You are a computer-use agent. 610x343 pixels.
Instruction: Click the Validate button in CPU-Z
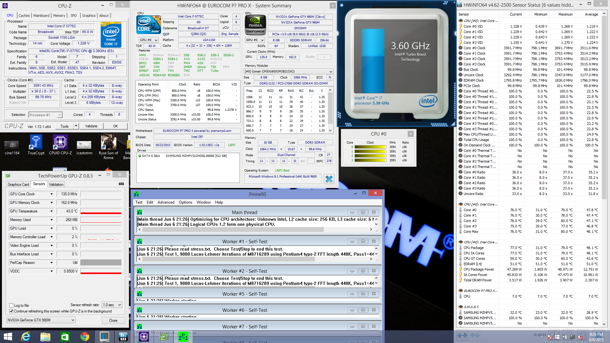[x=91, y=126]
